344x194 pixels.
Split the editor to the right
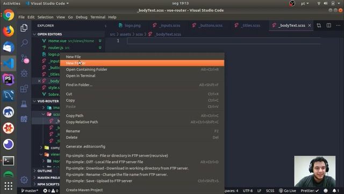(x=328, y=25)
